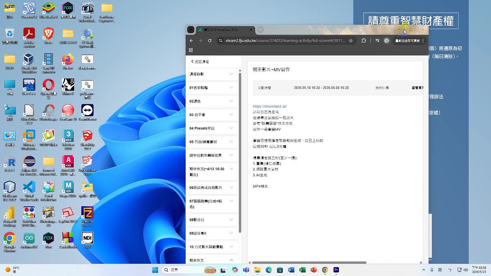Click the relaunch to update Chrome button
This screenshot has height=276, width=491.
click(x=407, y=41)
